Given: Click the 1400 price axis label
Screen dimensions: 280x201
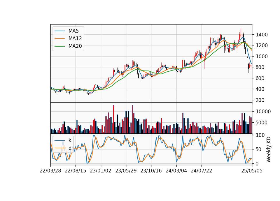Looking at the screenshot, I should click(262, 35).
